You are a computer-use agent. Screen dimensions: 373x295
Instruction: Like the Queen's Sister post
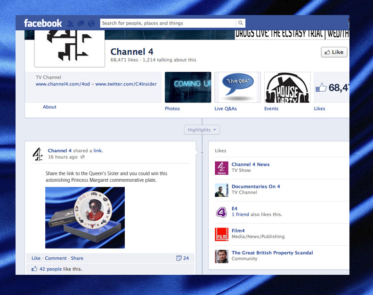tap(36, 258)
